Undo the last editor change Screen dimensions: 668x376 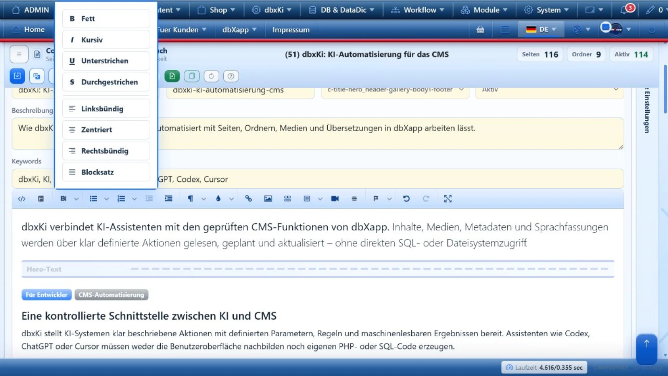click(x=406, y=199)
